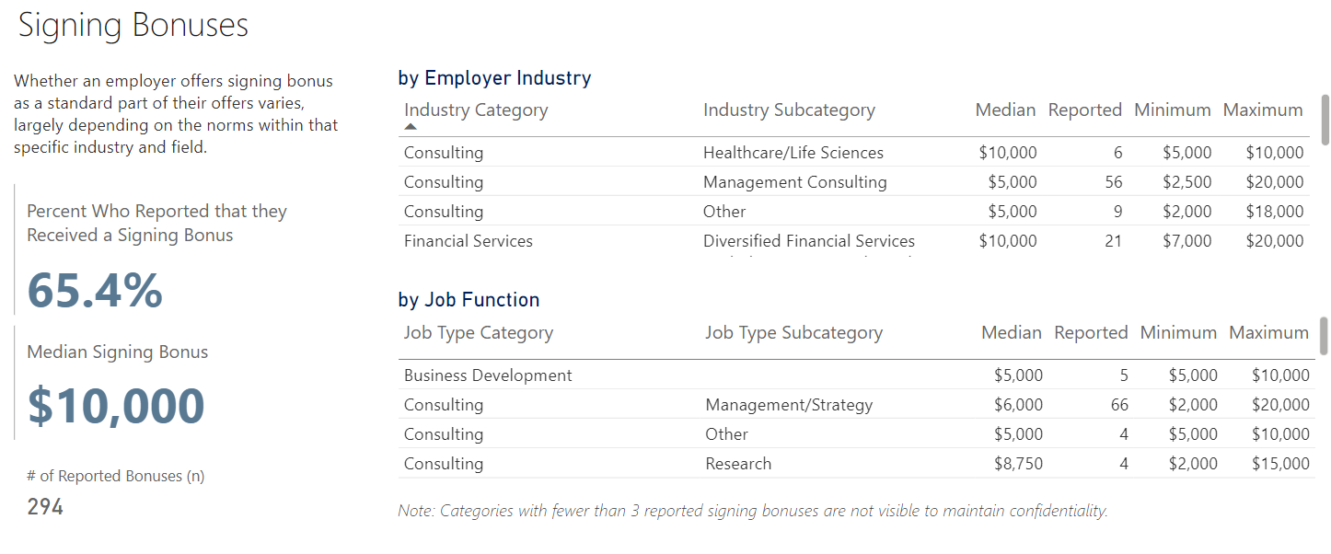Image resolution: width=1331 pixels, height=554 pixels.
Task: Click Maximum header in Employer Industry table
Action: coord(1262,110)
